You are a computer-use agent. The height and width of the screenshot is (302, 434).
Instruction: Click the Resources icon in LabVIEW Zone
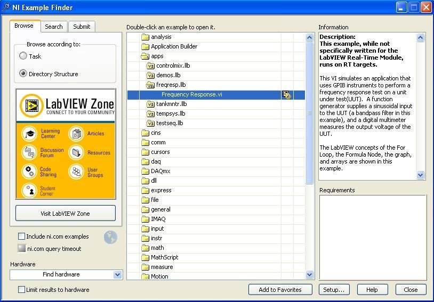tap(76, 152)
